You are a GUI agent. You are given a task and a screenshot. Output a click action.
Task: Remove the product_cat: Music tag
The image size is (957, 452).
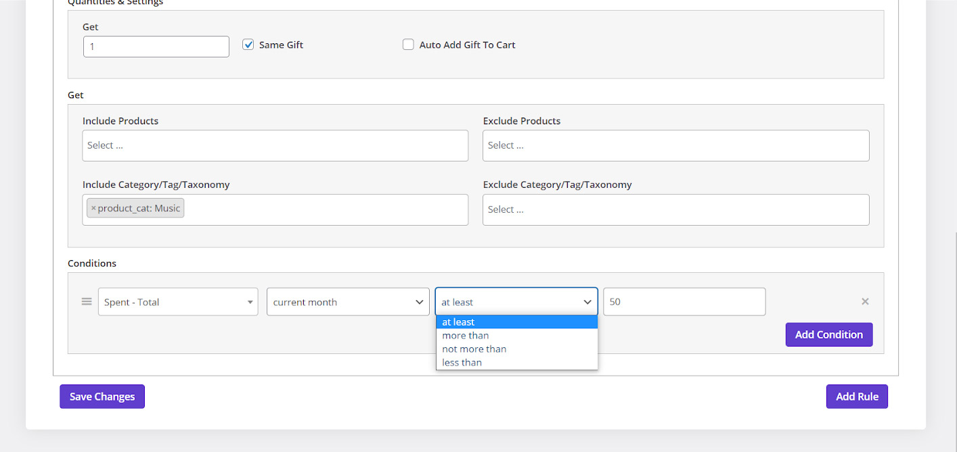click(x=93, y=209)
